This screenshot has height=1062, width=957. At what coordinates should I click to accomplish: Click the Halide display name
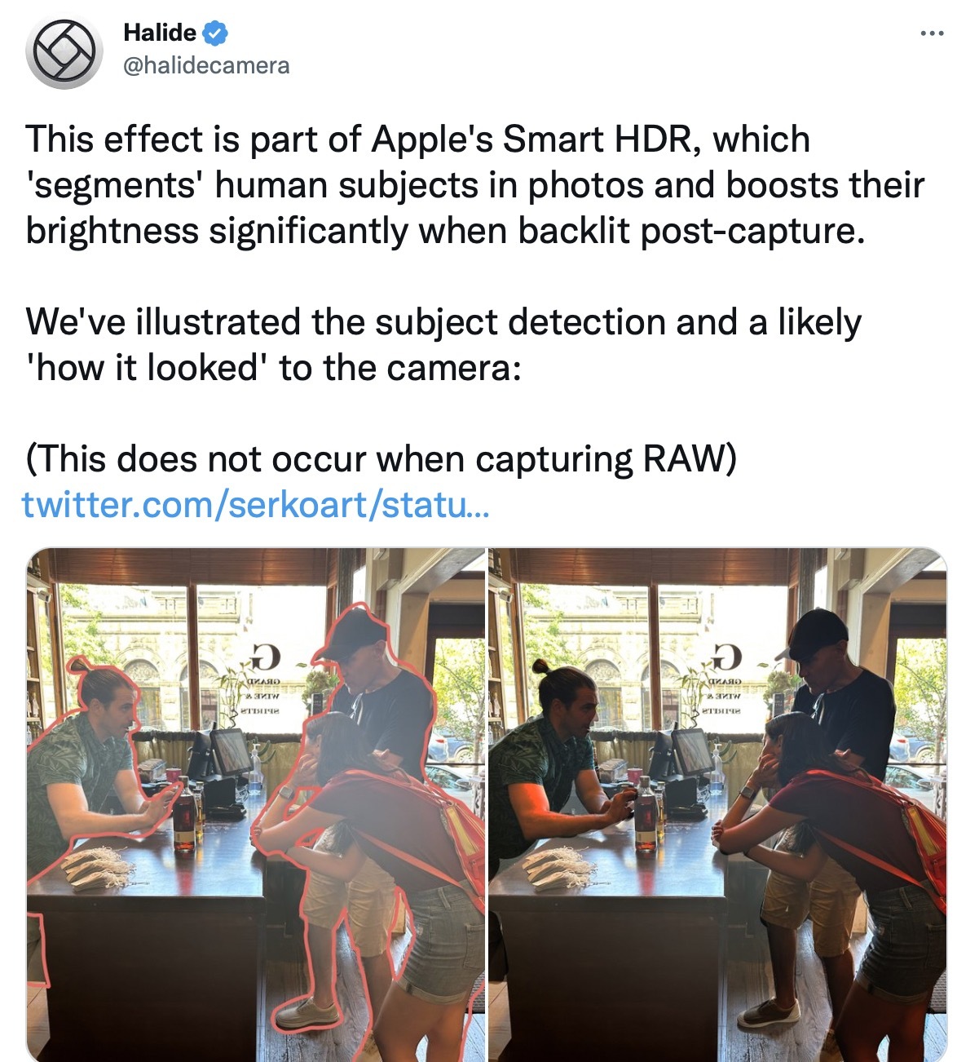(160, 33)
